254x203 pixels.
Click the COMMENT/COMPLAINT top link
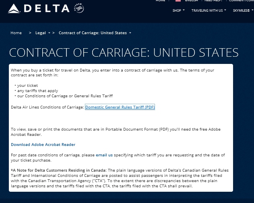241,1
